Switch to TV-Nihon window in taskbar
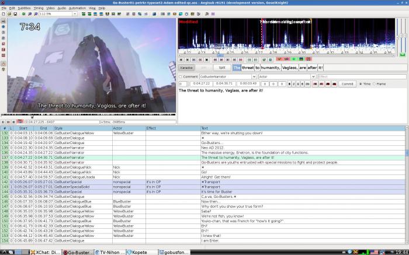 110,252
